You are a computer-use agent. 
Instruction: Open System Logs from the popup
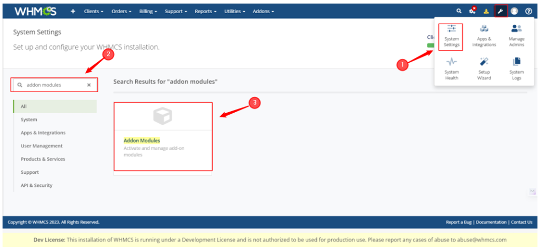(516, 69)
